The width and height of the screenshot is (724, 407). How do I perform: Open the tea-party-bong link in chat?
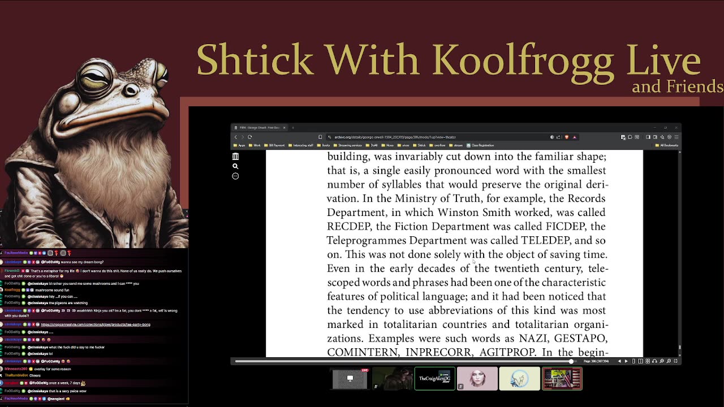[x=96, y=324]
